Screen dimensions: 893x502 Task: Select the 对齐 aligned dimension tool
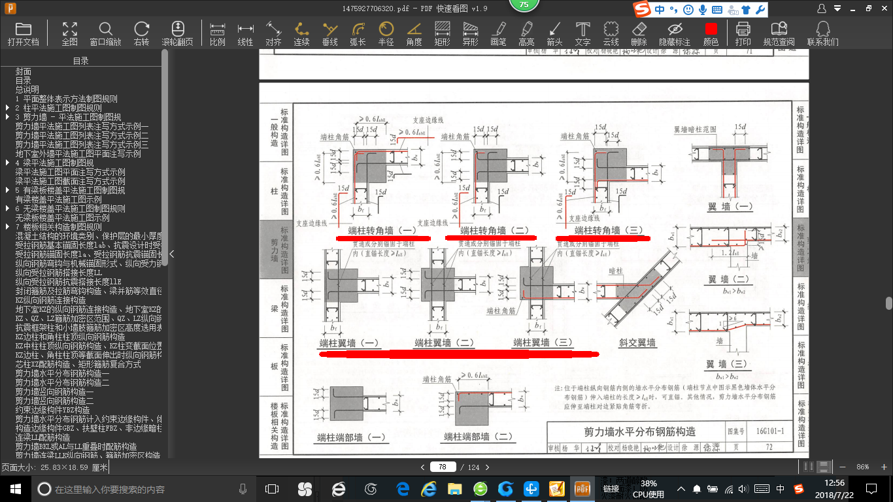274,33
